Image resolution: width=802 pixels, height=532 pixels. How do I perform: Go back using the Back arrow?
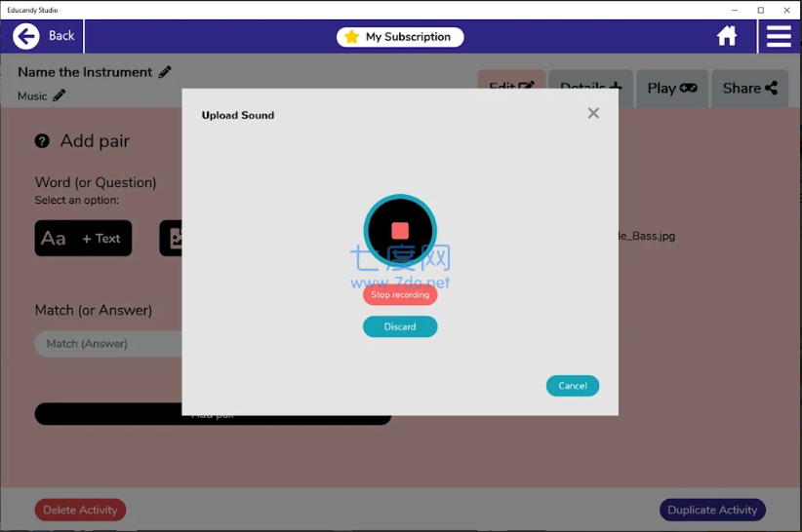coord(26,36)
